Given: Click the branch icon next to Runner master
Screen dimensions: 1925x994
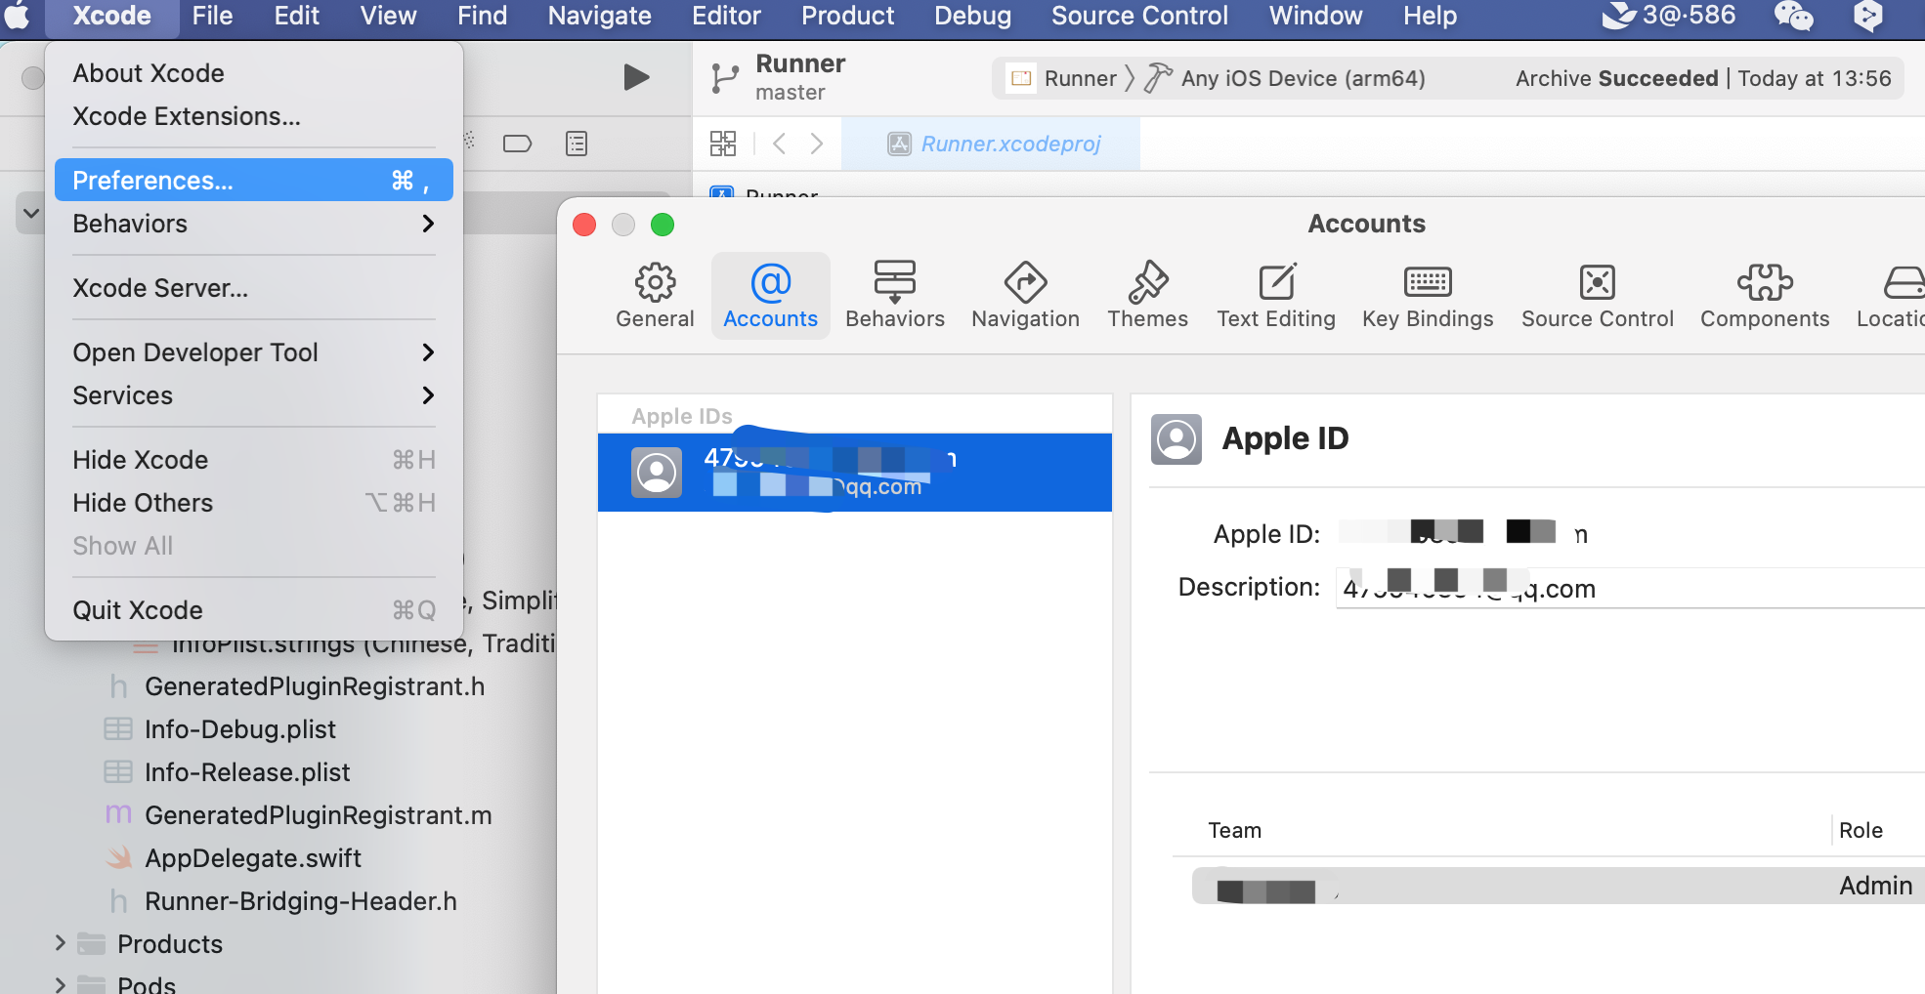Looking at the screenshot, I should tap(724, 78).
